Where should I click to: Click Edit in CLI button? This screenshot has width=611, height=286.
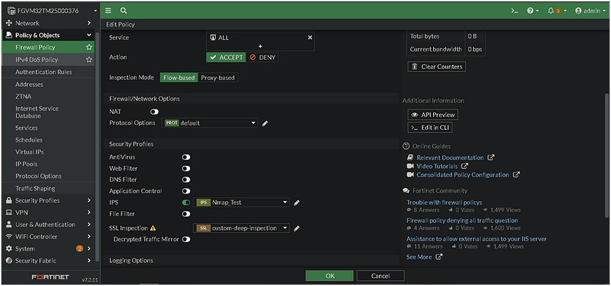pos(430,128)
